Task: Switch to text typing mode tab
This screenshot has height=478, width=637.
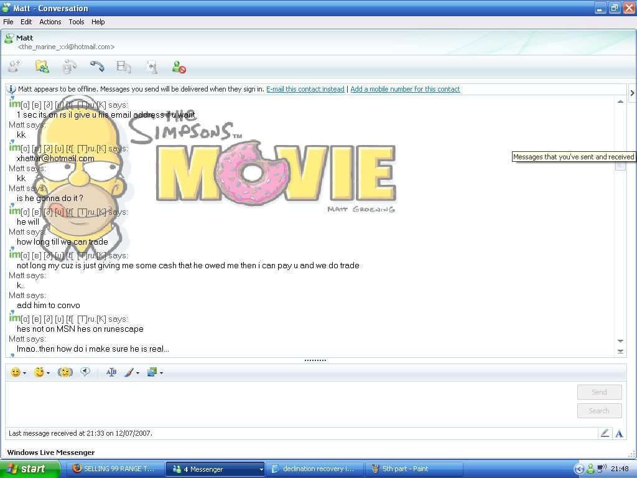Action: (x=619, y=433)
